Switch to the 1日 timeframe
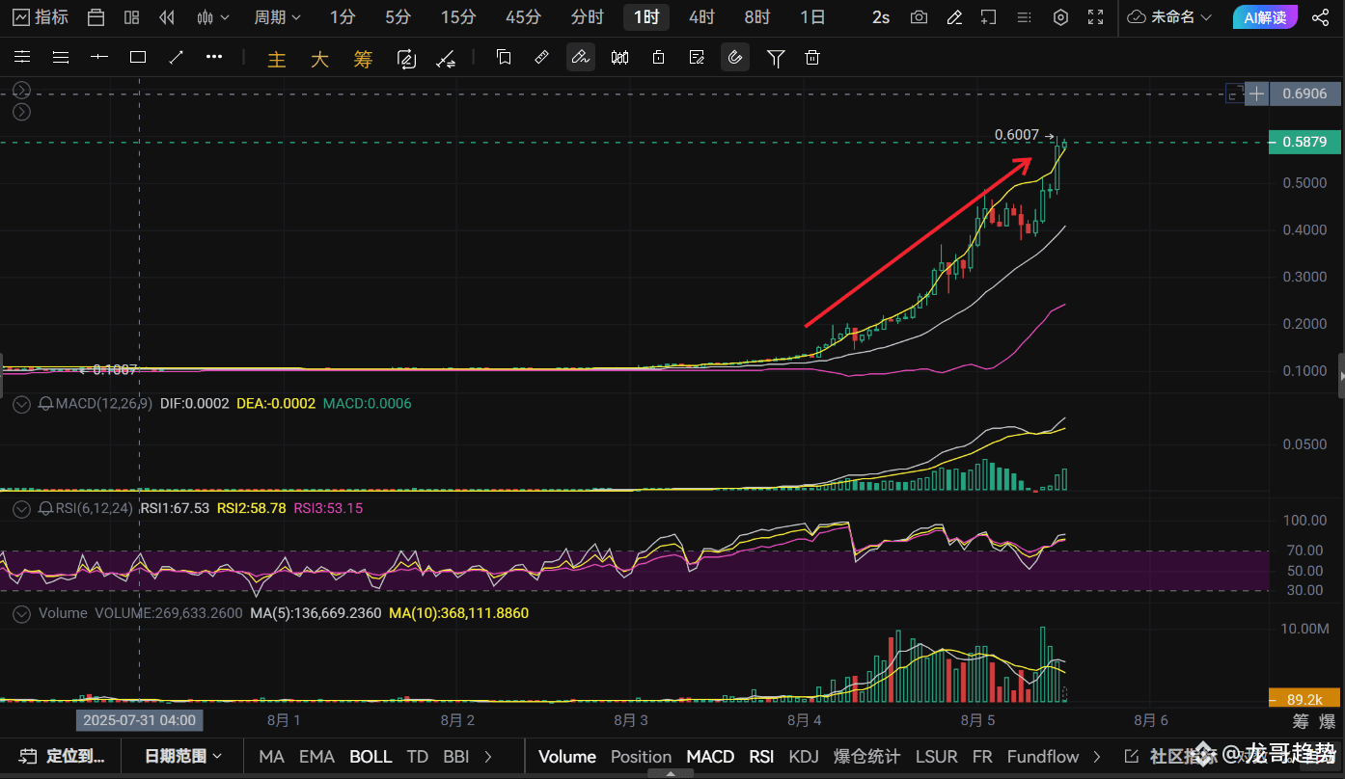Screen dimensions: 1345x779 [812, 17]
